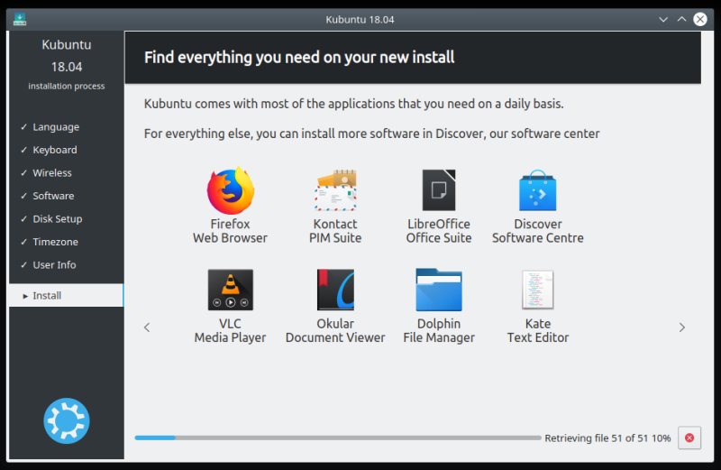Select the Okular Document Viewer icon

point(335,290)
